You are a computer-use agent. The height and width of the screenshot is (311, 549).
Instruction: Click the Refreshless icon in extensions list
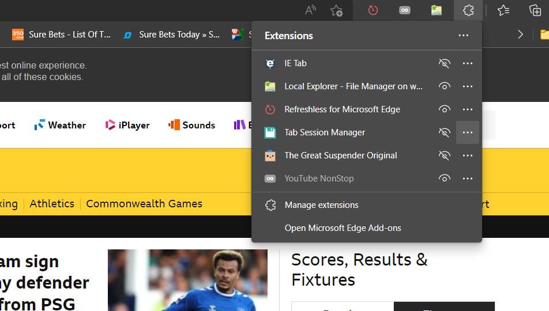[270, 109]
